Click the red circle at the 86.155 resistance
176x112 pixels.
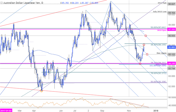(x=144, y=45)
